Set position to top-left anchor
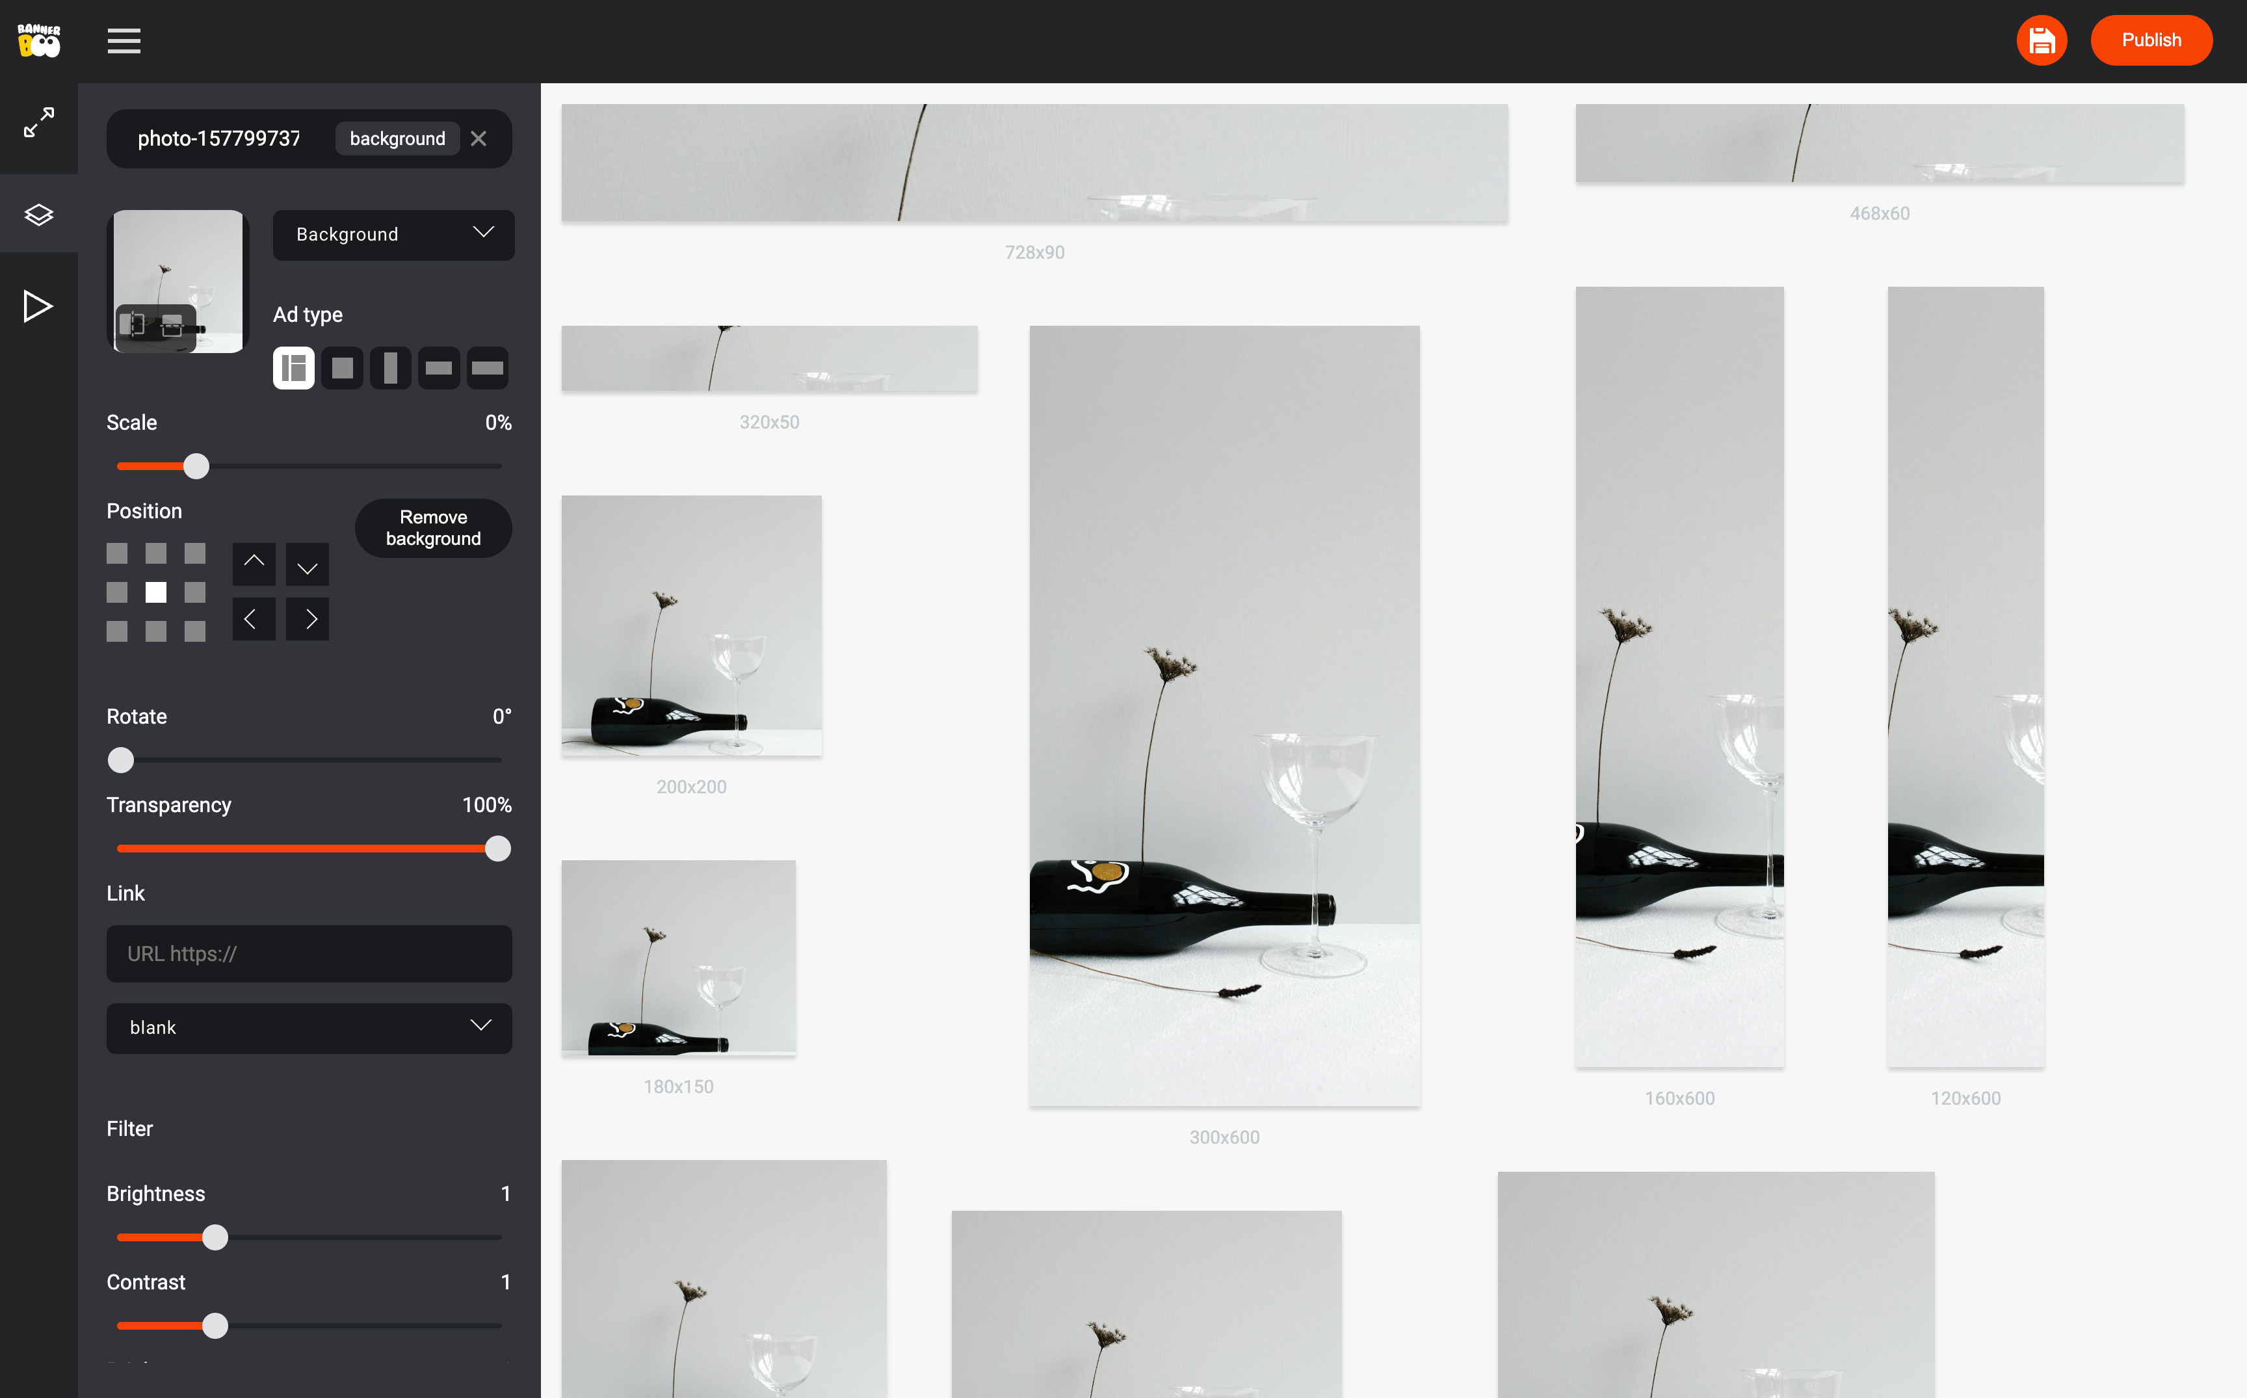This screenshot has height=1398, width=2247. [116, 553]
